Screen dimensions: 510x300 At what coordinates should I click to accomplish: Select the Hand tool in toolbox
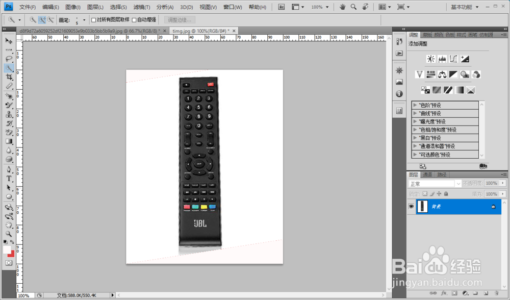9,225
